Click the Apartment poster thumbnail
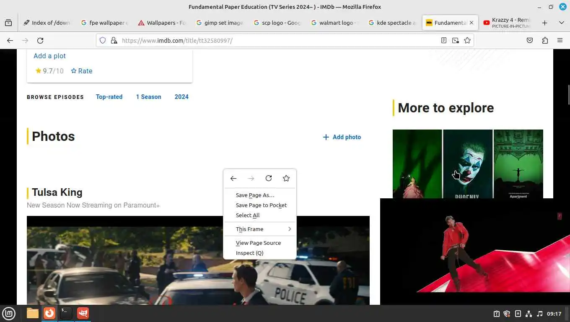This screenshot has width=570, height=322. [518, 164]
